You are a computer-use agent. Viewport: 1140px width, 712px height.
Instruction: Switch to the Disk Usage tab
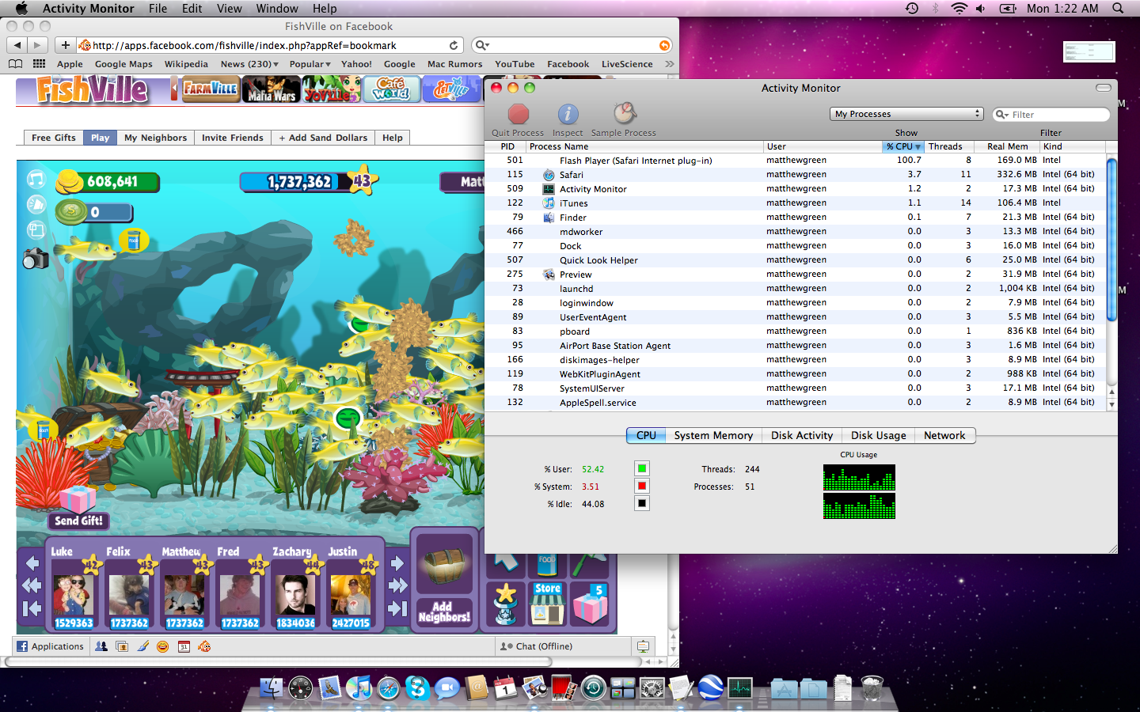[879, 435]
